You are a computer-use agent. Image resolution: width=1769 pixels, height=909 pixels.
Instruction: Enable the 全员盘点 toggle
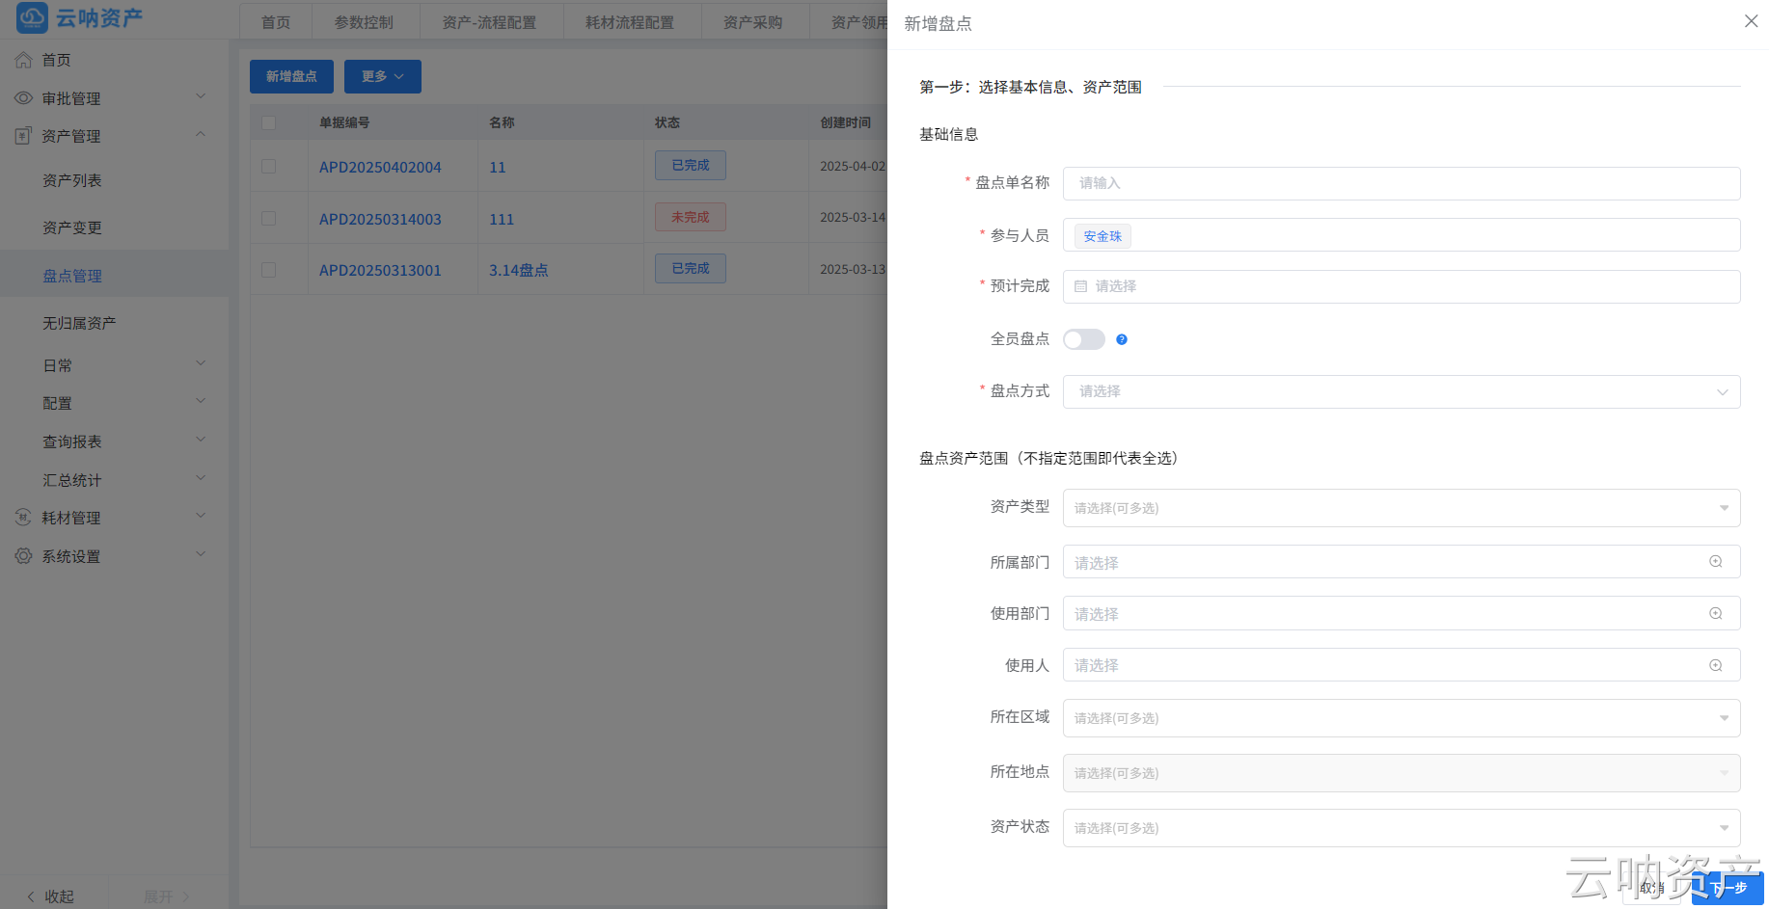pyautogui.click(x=1083, y=339)
